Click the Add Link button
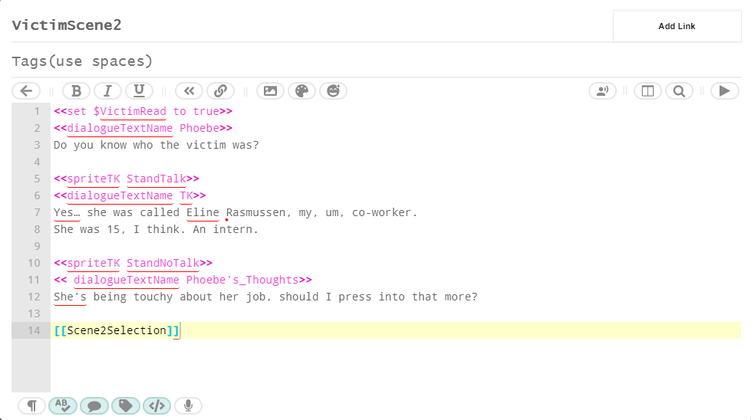The height and width of the screenshot is (420, 751). click(x=677, y=26)
